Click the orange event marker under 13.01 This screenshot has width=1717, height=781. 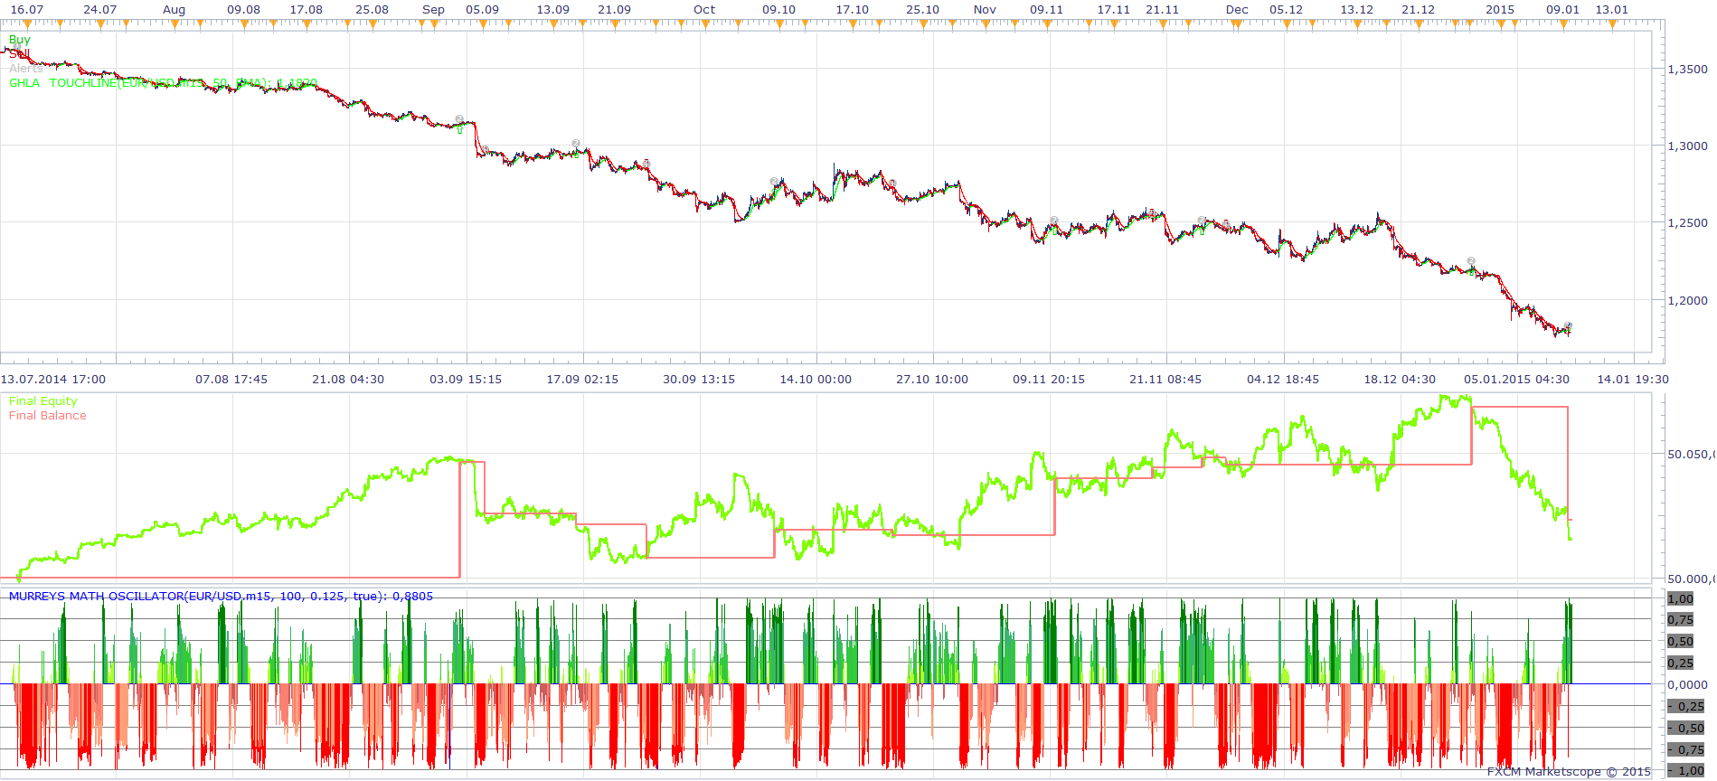1612,24
